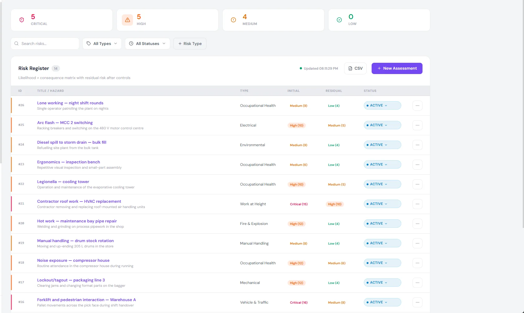524x313 pixels.
Task: Open Lockout/tagout — packaging line 3
Action: click(71, 280)
